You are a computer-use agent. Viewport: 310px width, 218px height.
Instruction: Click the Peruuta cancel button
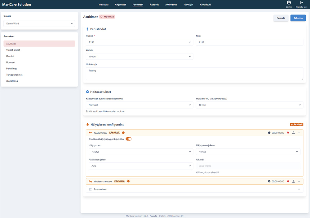281,18
